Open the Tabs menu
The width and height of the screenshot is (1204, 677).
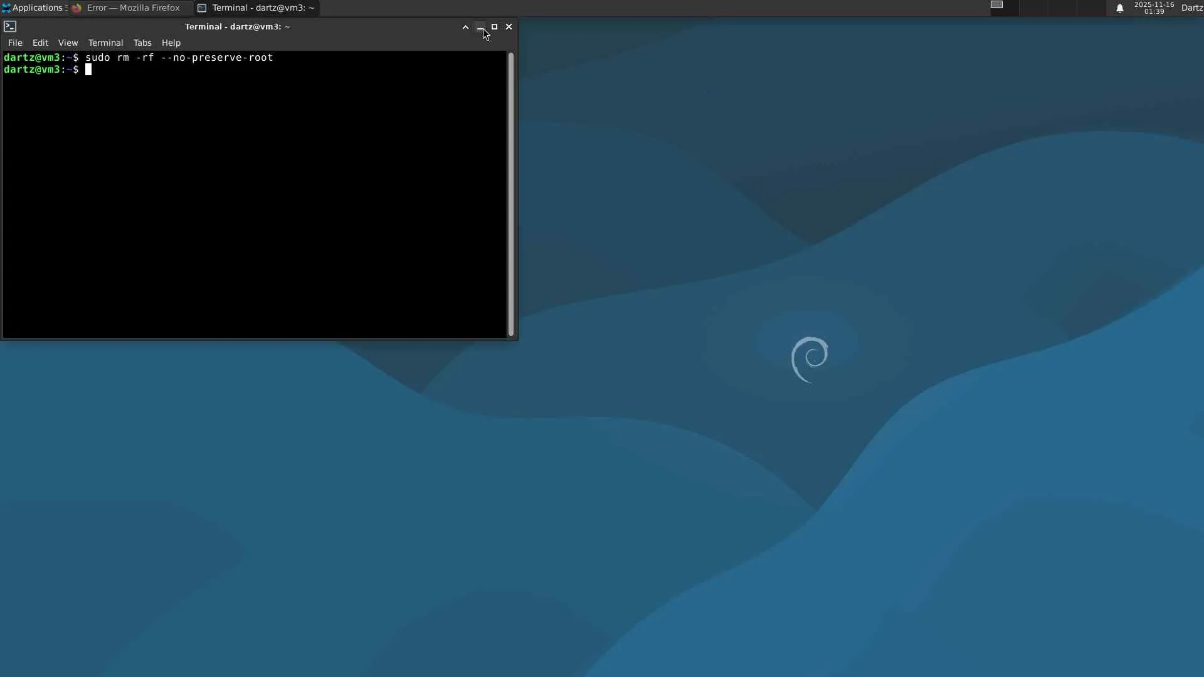tap(142, 43)
